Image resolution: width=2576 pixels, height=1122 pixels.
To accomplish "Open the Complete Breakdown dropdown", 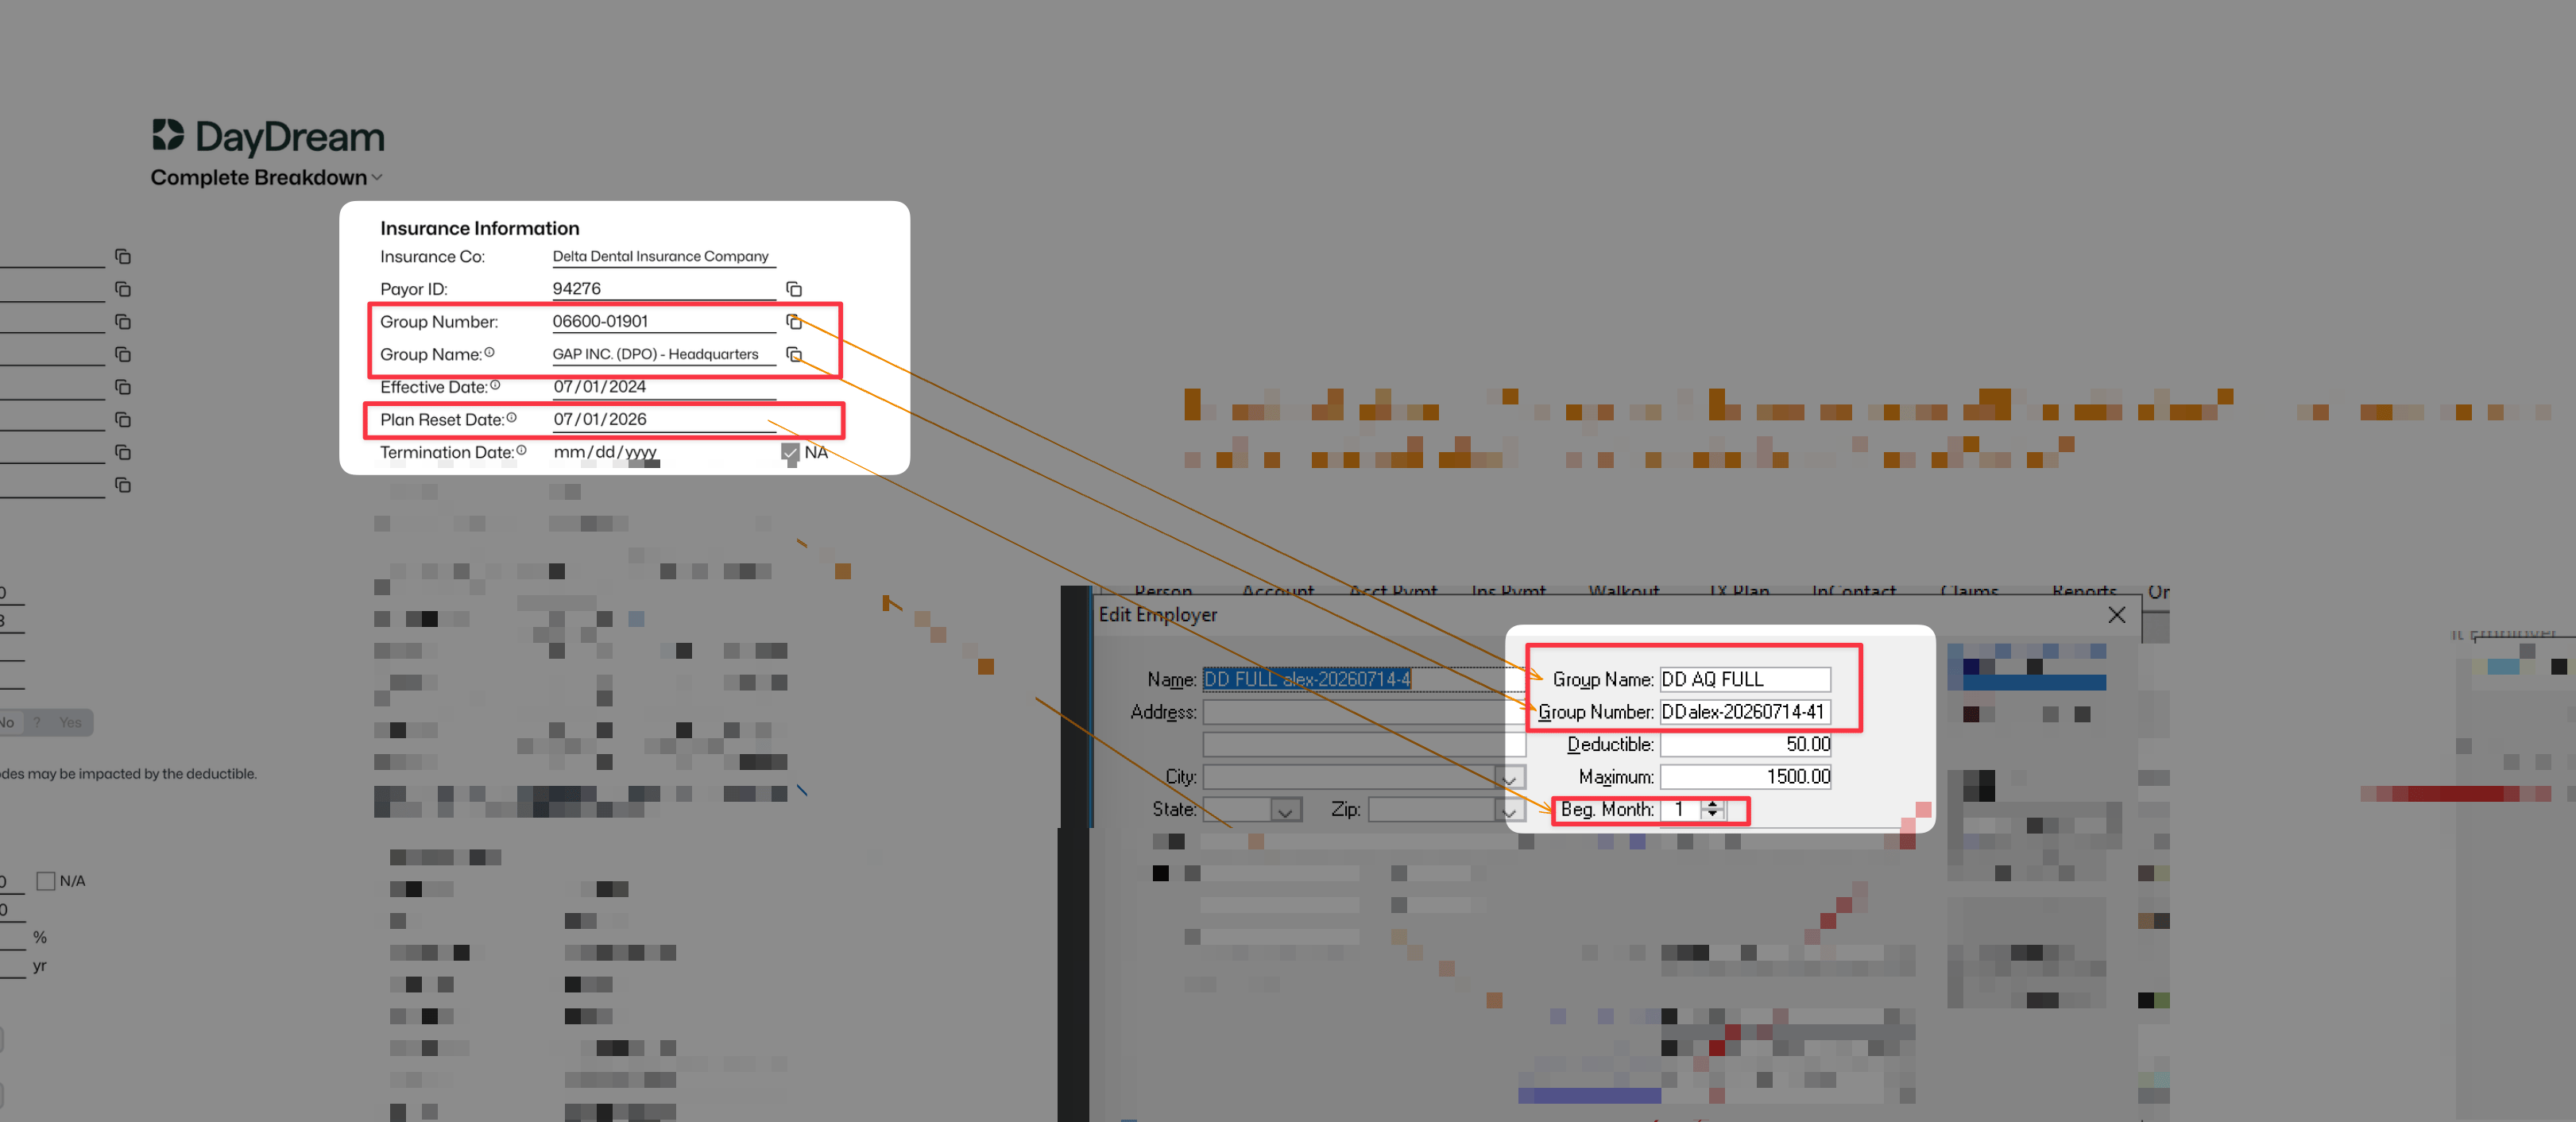I will [266, 178].
